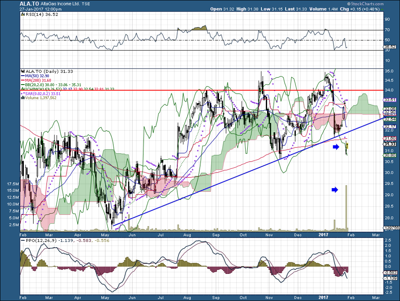Click the 90 level on RSI axis

pos(387,19)
